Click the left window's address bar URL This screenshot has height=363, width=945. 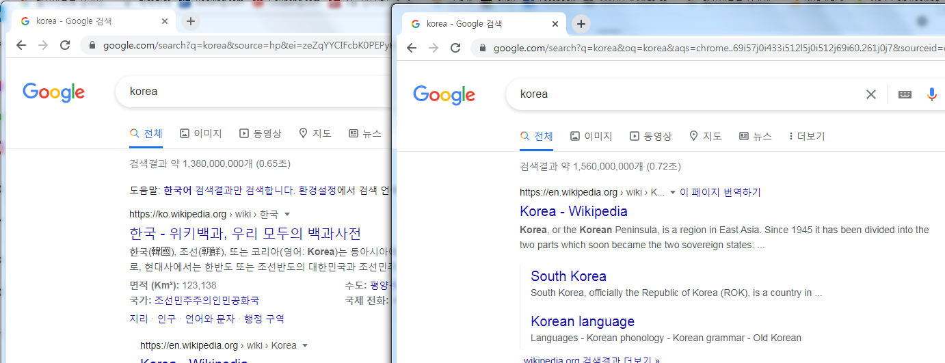[246, 46]
